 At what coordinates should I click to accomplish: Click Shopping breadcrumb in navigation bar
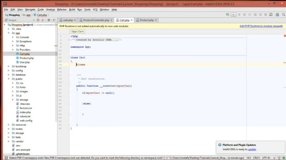click(13, 15)
